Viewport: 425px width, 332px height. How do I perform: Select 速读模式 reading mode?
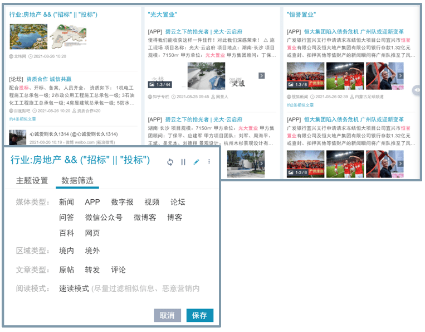pos(74,288)
